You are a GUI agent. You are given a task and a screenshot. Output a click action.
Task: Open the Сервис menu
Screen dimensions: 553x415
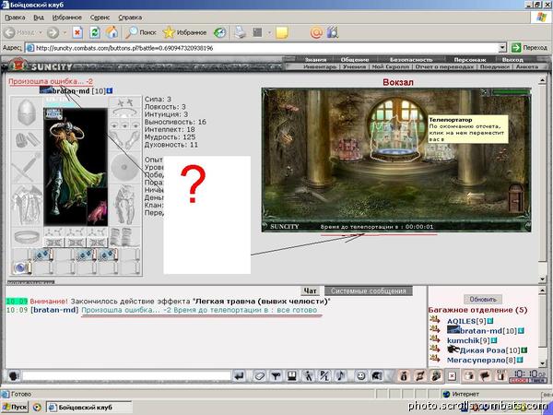coord(100,18)
